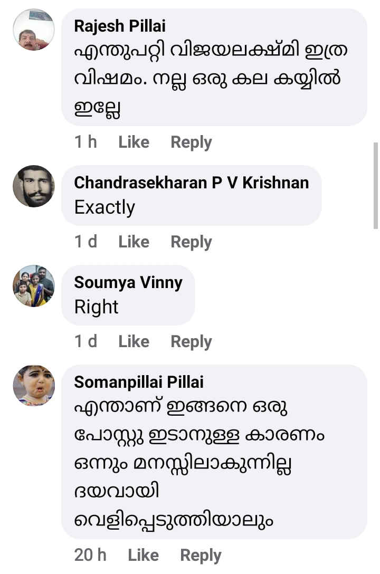Like Soumya Vinny's "Right" comment
The height and width of the screenshot is (574, 380).
[134, 341]
